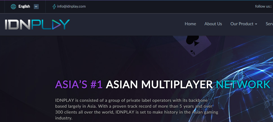Open the About Us page
Screen dimensions: 273x122
pyautogui.click(x=213, y=24)
